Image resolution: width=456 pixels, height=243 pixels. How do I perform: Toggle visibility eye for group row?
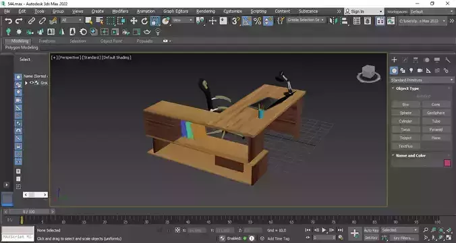32,83
